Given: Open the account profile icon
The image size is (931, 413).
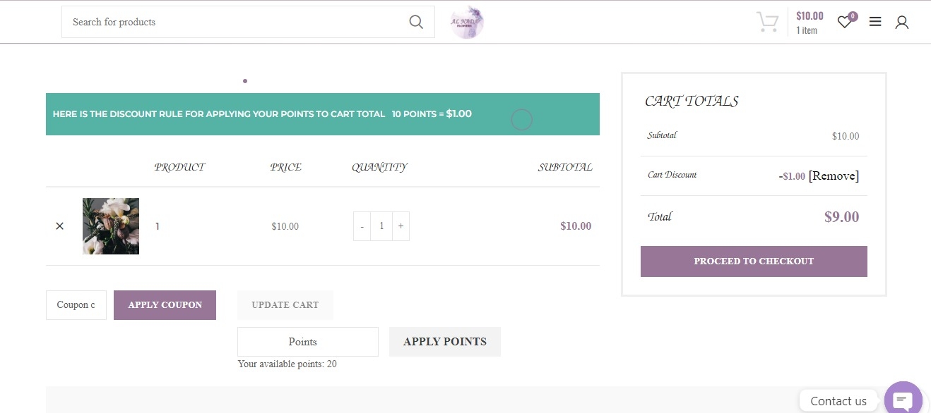Looking at the screenshot, I should pyautogui.click(x=902, y=22).
